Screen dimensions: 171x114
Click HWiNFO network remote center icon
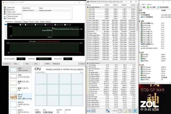point(108,111)
